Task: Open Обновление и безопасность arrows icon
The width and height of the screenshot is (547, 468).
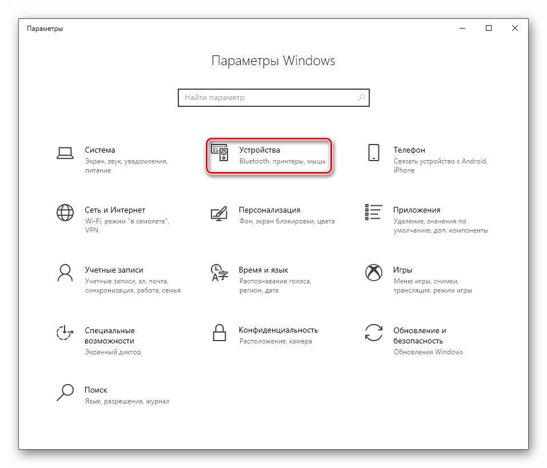Action: click(x=373, y=333)
